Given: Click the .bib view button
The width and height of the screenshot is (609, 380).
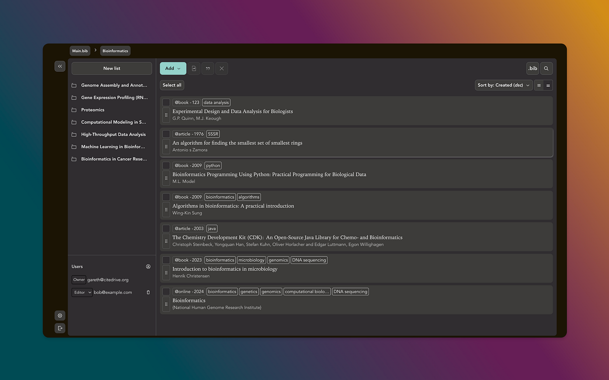Looking at the screenshot, I should pos(532,68).
